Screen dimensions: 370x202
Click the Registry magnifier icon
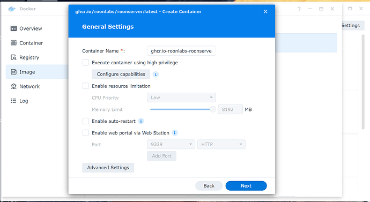pyautogui.click(x=13, y=57)
